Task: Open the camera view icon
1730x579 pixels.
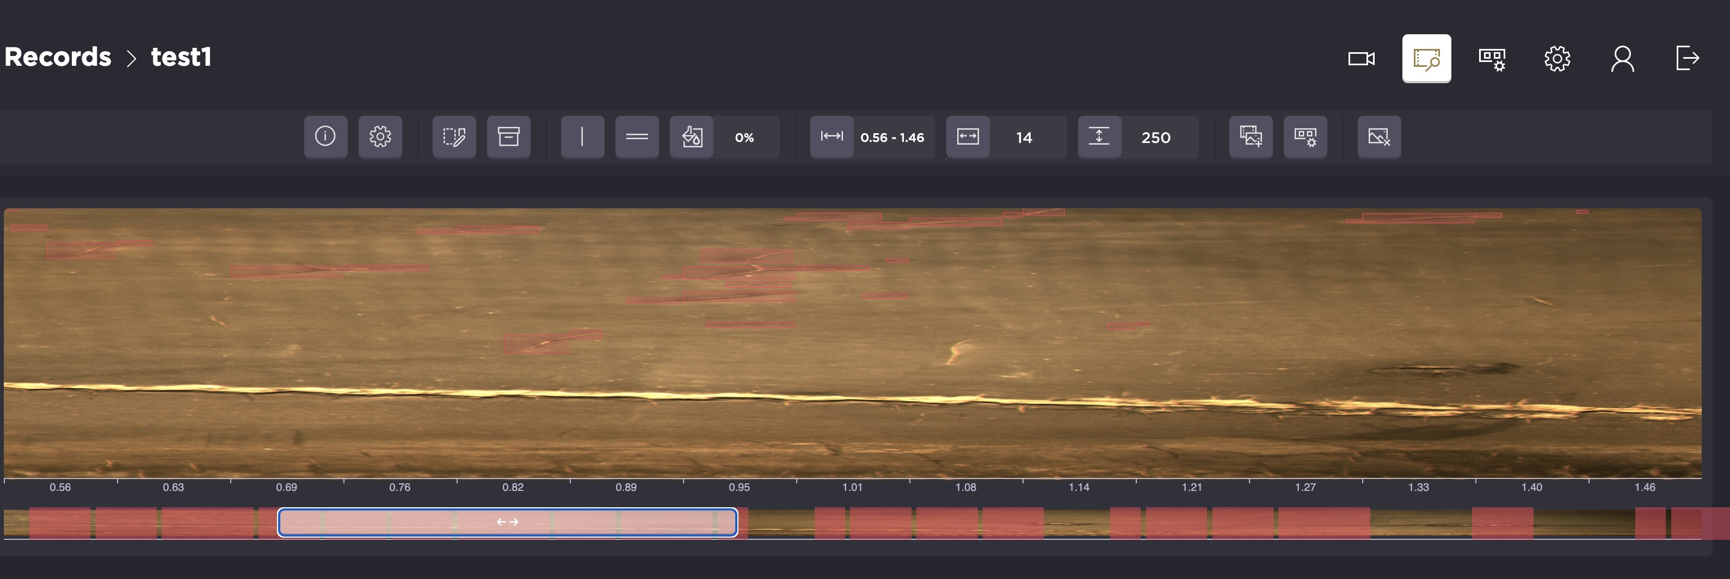Action: click(x=1361, y=59)
